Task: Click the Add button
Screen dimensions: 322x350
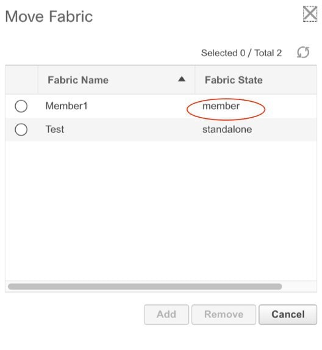Action: (x=166, y=314)
